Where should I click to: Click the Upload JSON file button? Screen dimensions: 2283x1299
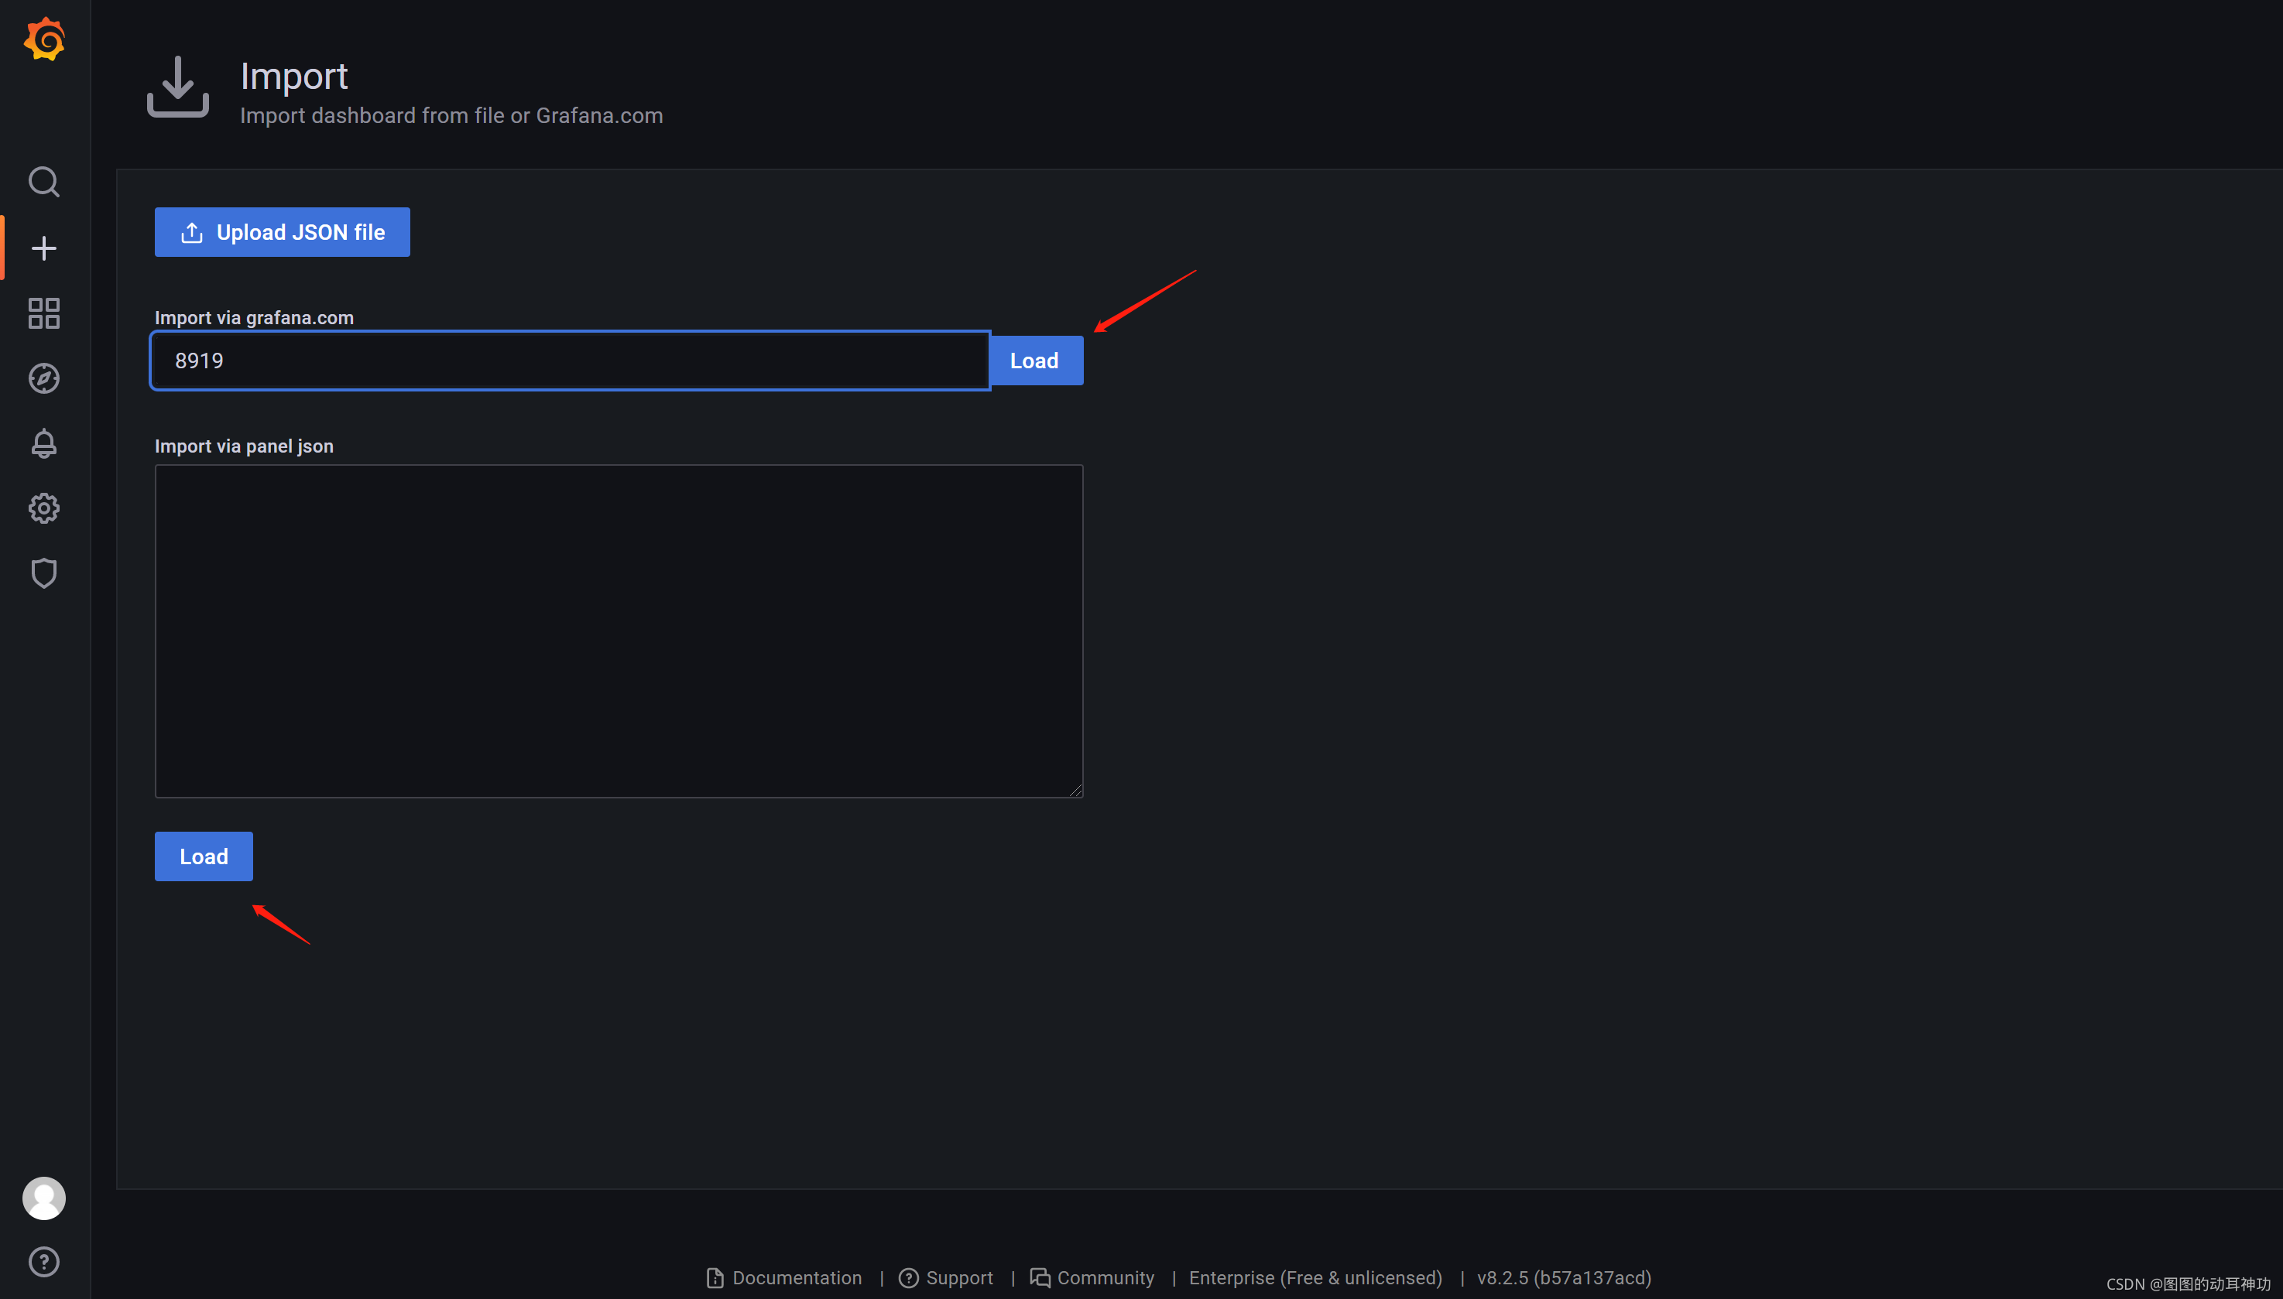coord(282,232)
